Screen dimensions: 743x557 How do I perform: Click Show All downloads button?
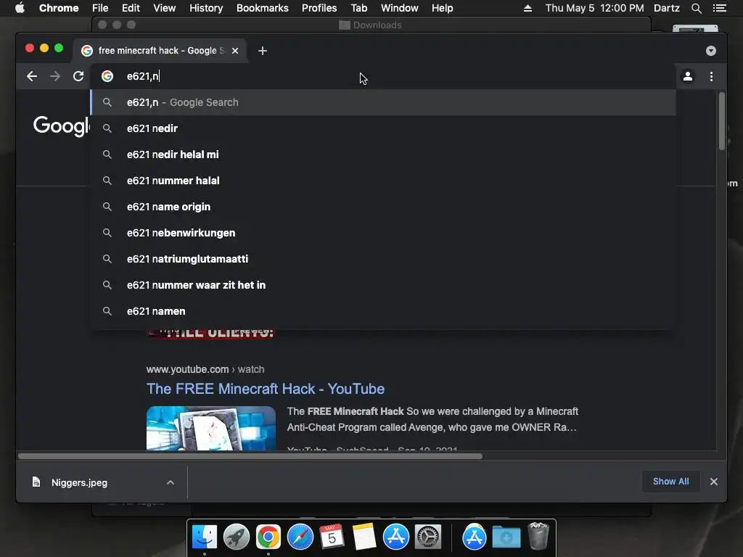point(670,482)
